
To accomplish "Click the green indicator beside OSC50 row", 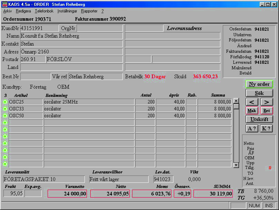I will tap(5, 116).
